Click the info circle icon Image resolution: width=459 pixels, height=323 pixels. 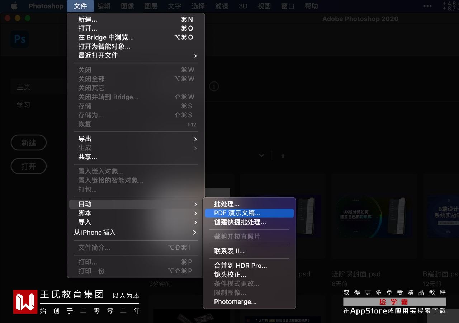pos(214,86)
